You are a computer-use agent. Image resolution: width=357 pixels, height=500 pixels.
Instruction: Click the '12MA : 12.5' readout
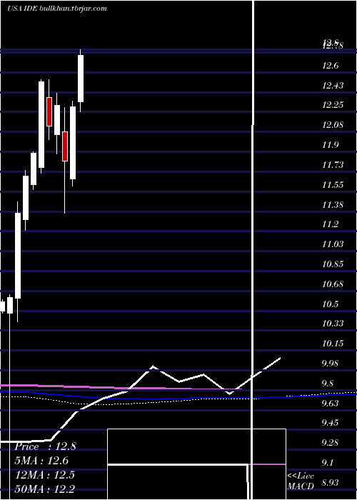pyautogui.click(x=44, y=475)
